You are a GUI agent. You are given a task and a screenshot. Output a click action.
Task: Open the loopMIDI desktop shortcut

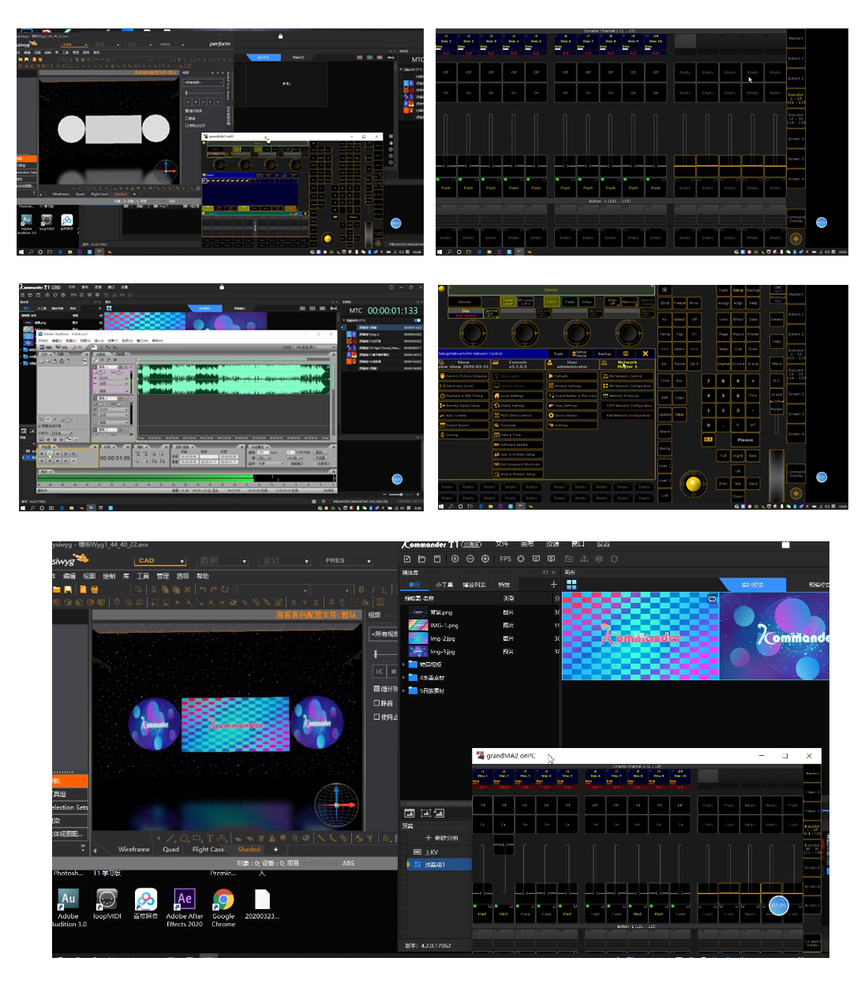107,904
